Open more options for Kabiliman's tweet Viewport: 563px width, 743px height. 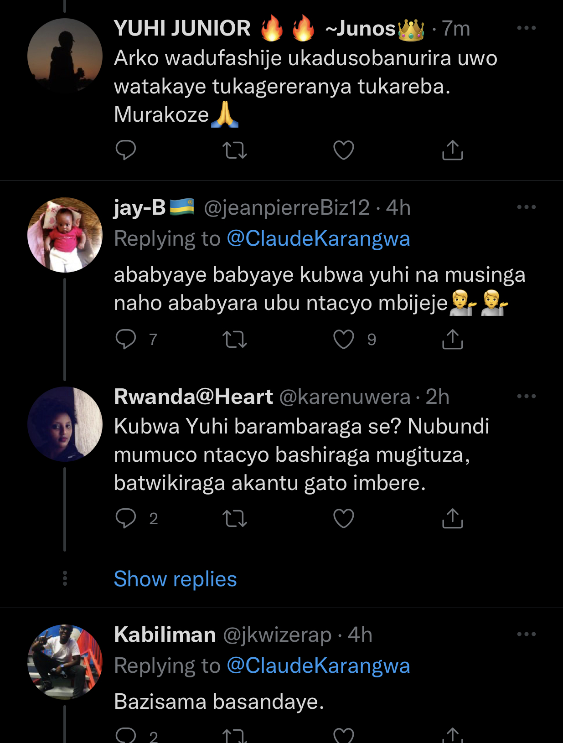pos(526,634)
